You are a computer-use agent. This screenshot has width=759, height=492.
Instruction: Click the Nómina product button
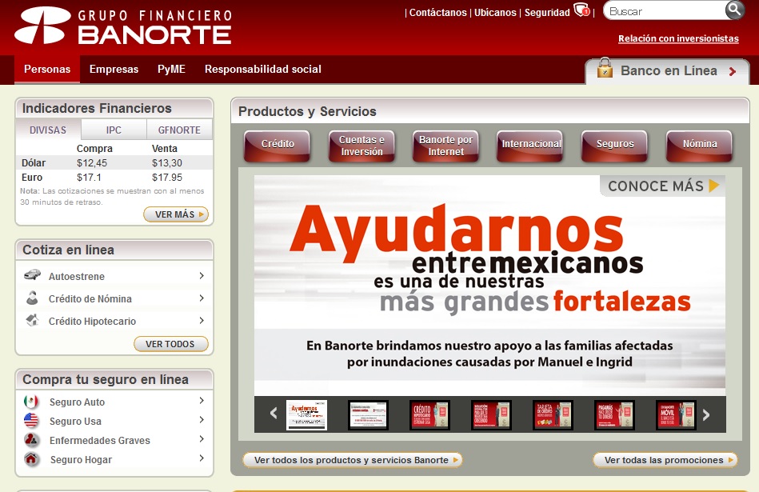pos(700,146)
